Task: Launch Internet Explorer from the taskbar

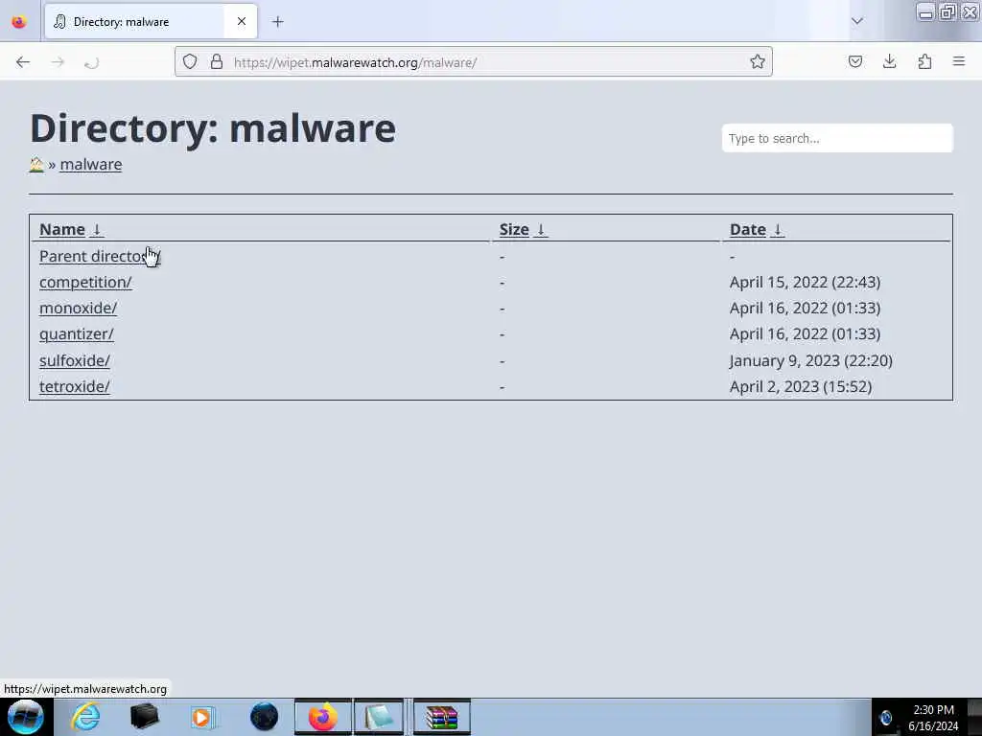Action: (x=85, y=717)
